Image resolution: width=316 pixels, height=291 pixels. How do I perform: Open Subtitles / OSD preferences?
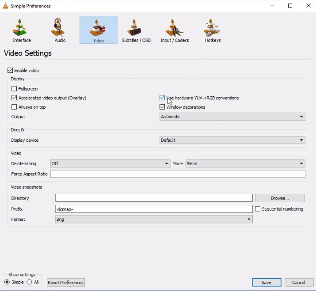click(136, 30)
